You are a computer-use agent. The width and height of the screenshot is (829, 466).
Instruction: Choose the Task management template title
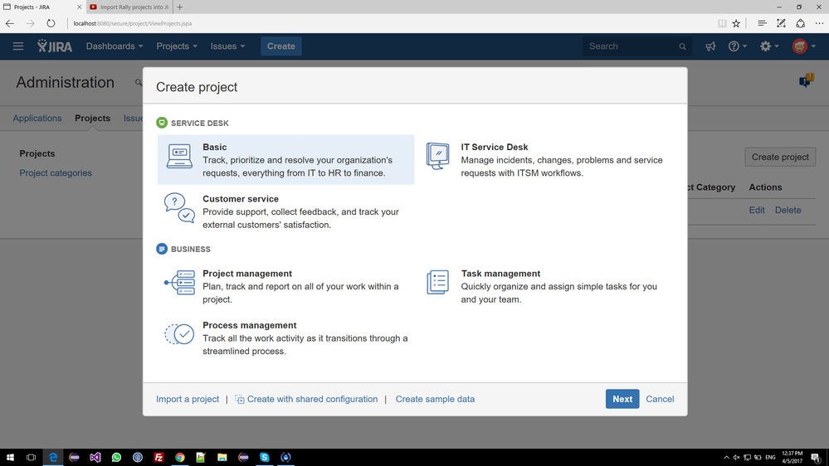coord(500,274)
